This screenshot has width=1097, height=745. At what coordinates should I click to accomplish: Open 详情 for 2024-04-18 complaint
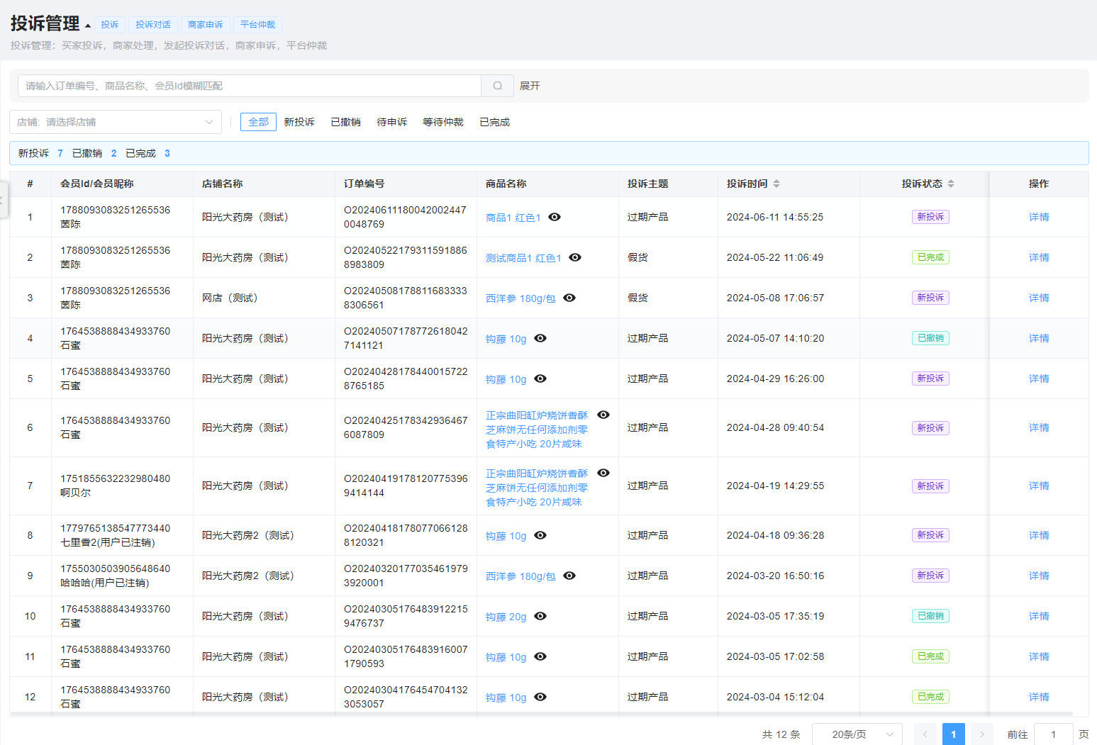[x=1039, y=535]
